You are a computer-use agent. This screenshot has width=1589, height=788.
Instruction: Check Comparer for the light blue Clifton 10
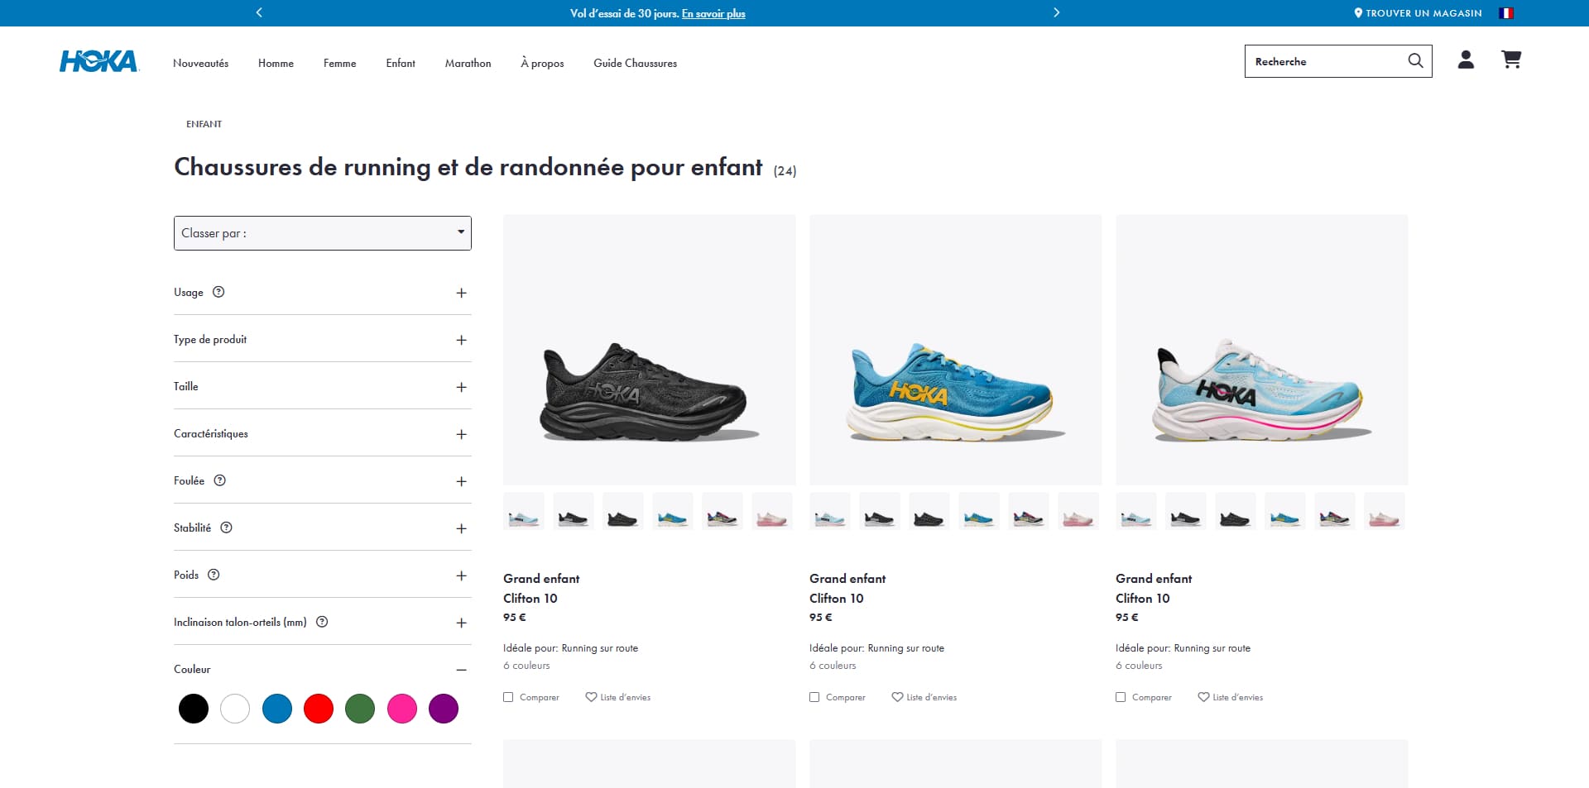(1121, 697)
